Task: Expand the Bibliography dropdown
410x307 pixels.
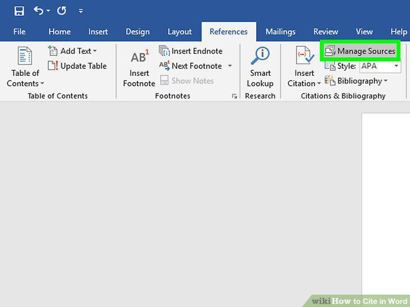Action: coord(386,80)
